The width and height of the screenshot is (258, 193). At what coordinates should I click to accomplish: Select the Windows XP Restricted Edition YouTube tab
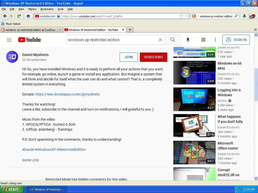(93, 30)
